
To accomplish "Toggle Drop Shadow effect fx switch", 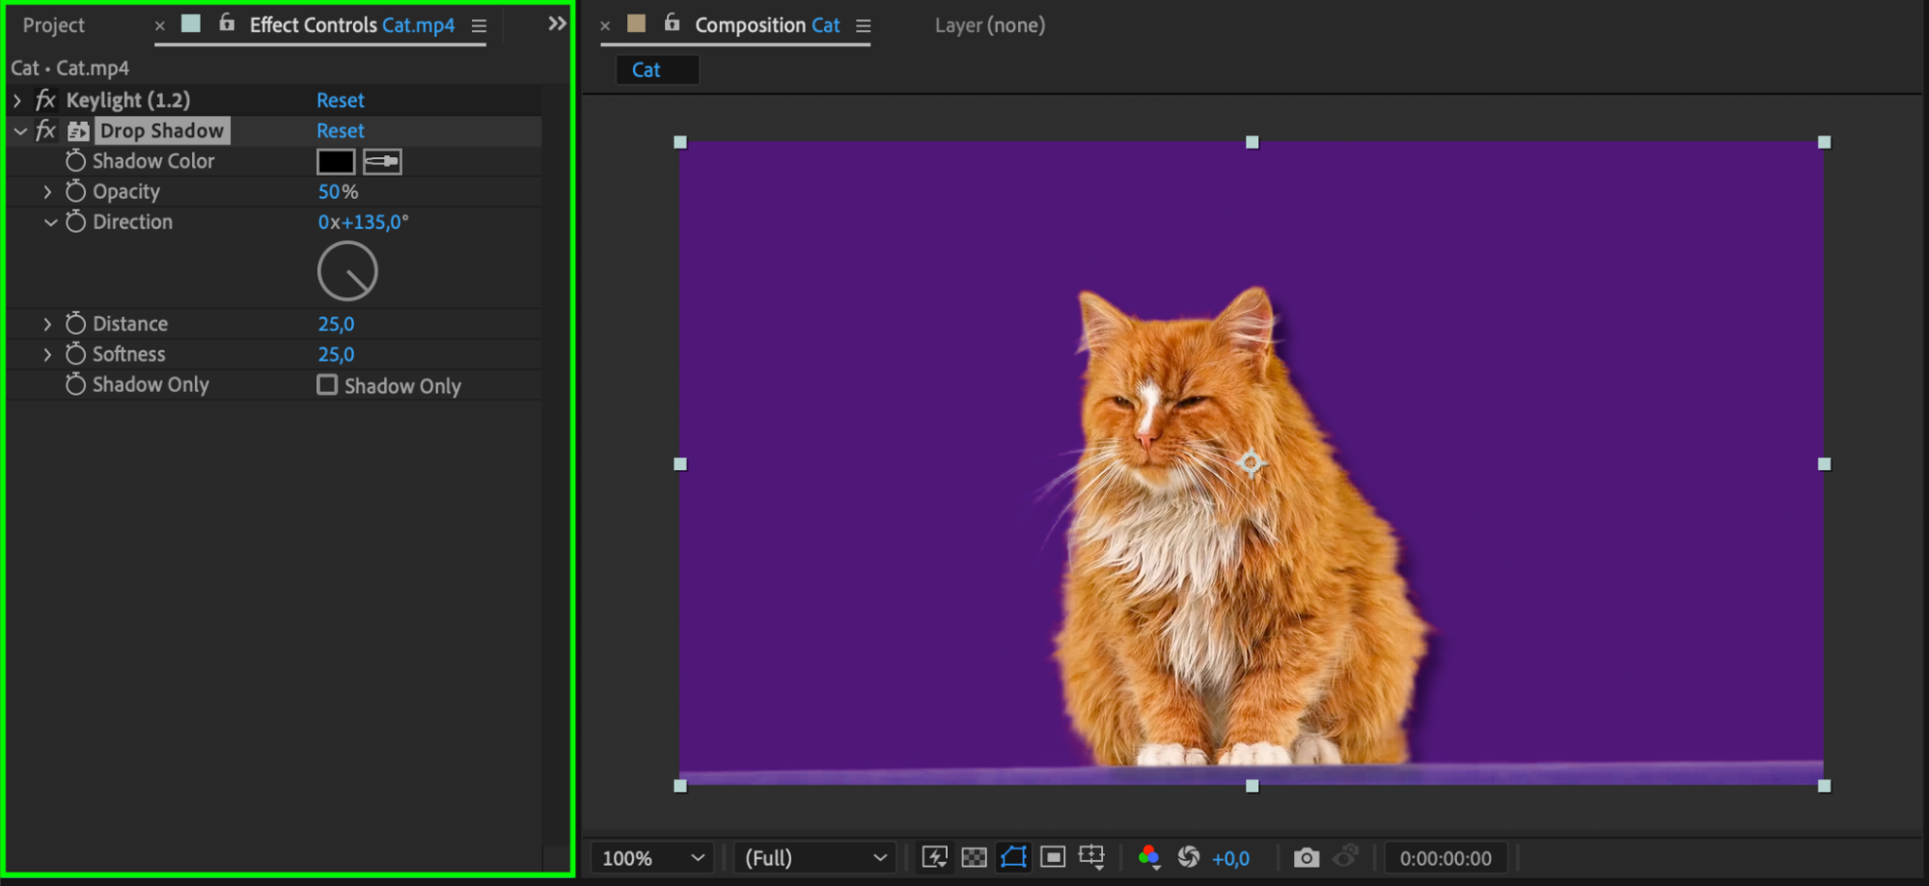I will (45, 130).
